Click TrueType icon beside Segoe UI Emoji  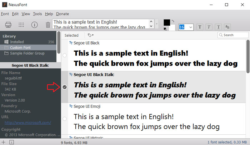pyautogui.click(x=71, y=106)
